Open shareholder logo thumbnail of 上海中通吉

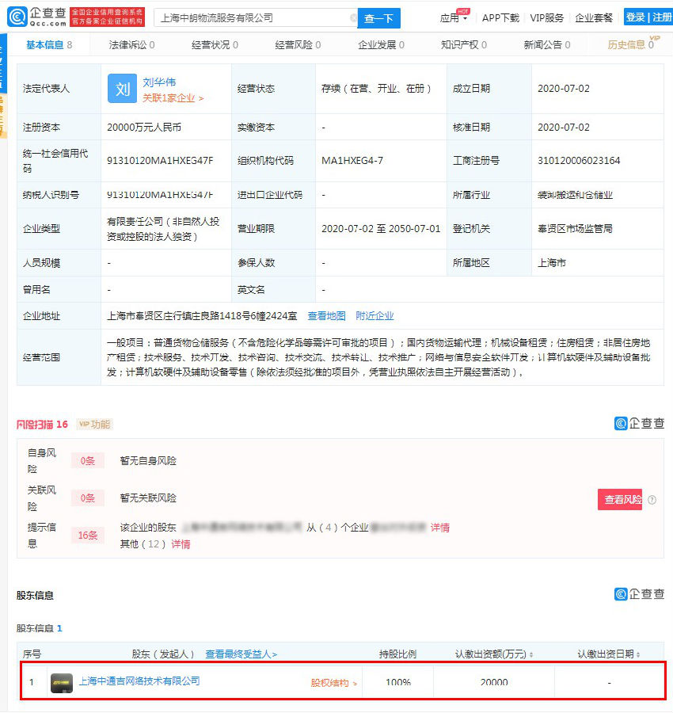pyautogui.click(x=61, y=683)
